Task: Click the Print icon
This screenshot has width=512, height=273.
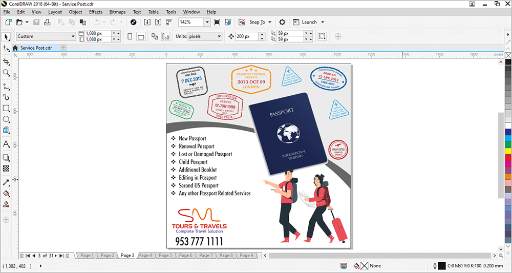Action: [47, 22]
